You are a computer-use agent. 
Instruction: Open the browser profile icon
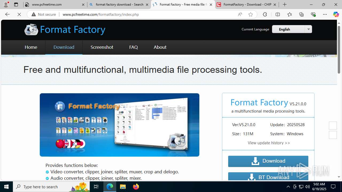coord(6,5)
